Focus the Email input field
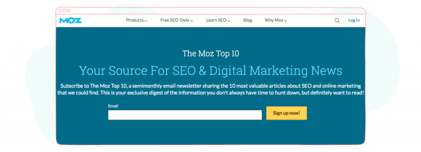Viewport: 421px width, 152px height. tap(185, 115)
